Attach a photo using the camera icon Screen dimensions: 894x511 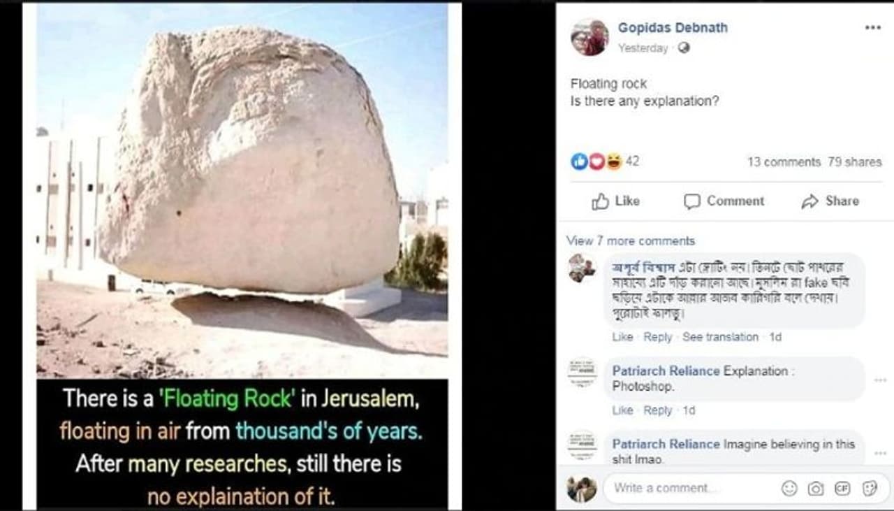coord(816,489)
